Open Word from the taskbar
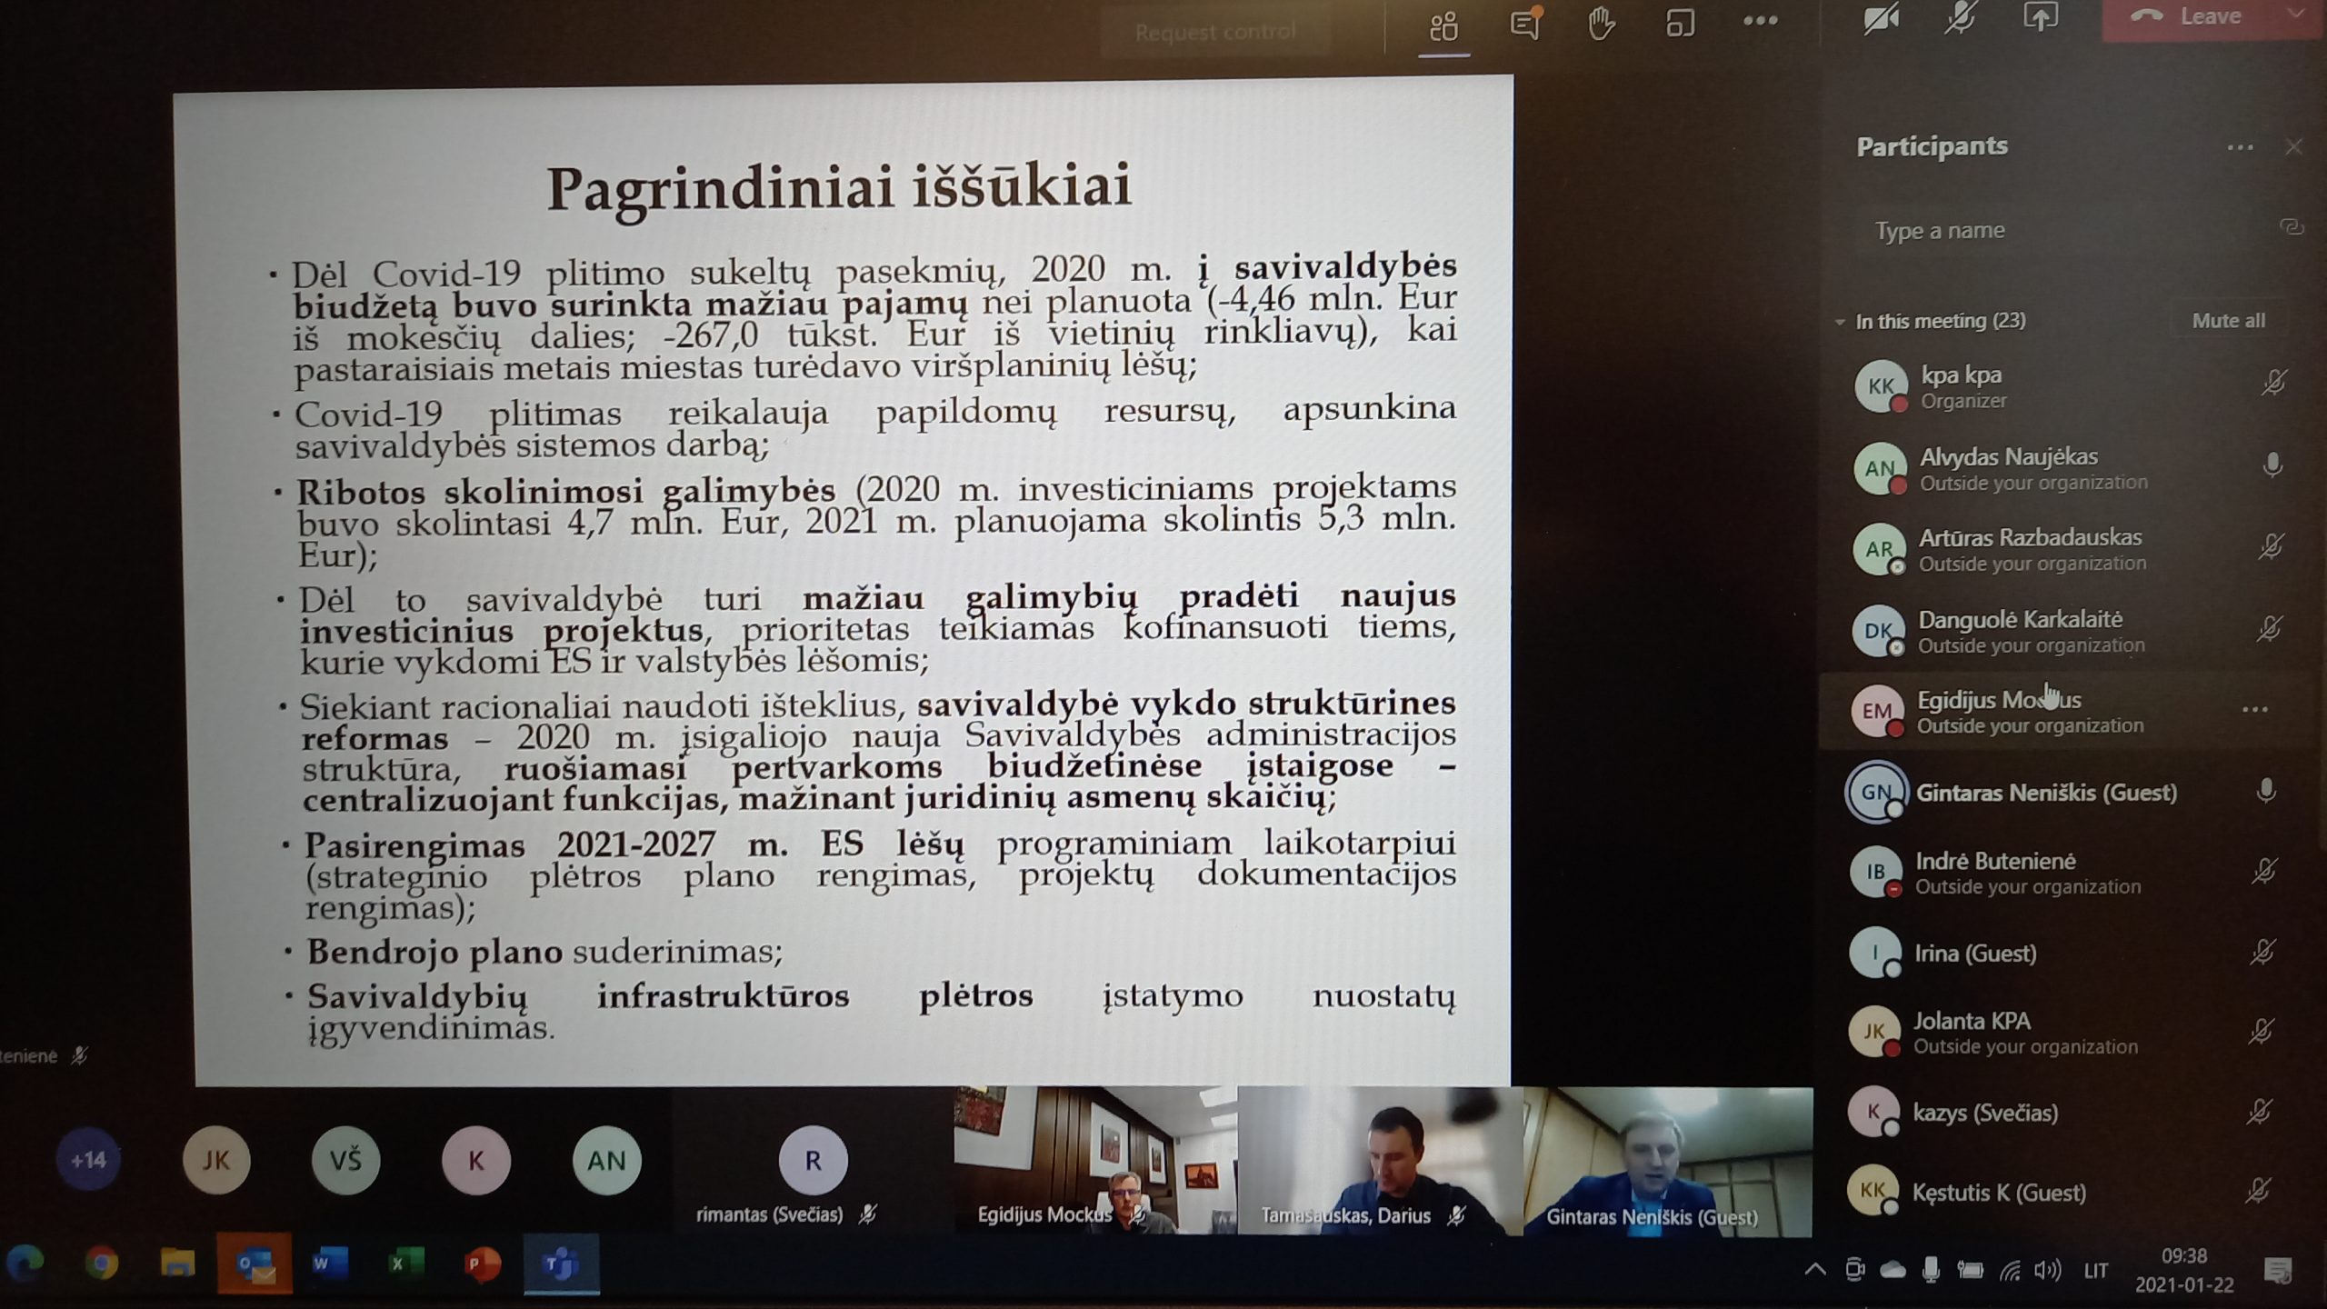The image size is (2327, 1309). 329,1263
